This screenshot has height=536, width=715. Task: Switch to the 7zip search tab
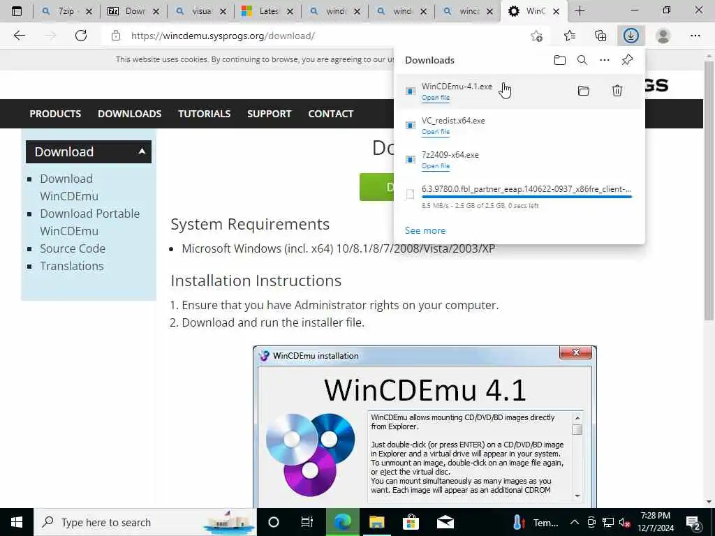(x=66, y=11)
